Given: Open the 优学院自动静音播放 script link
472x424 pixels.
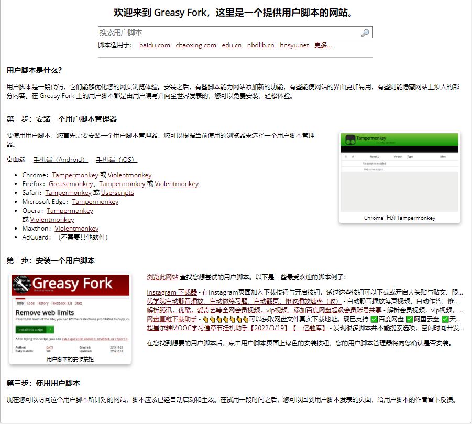Looking at the screenshot, I should tap(244, 301).
